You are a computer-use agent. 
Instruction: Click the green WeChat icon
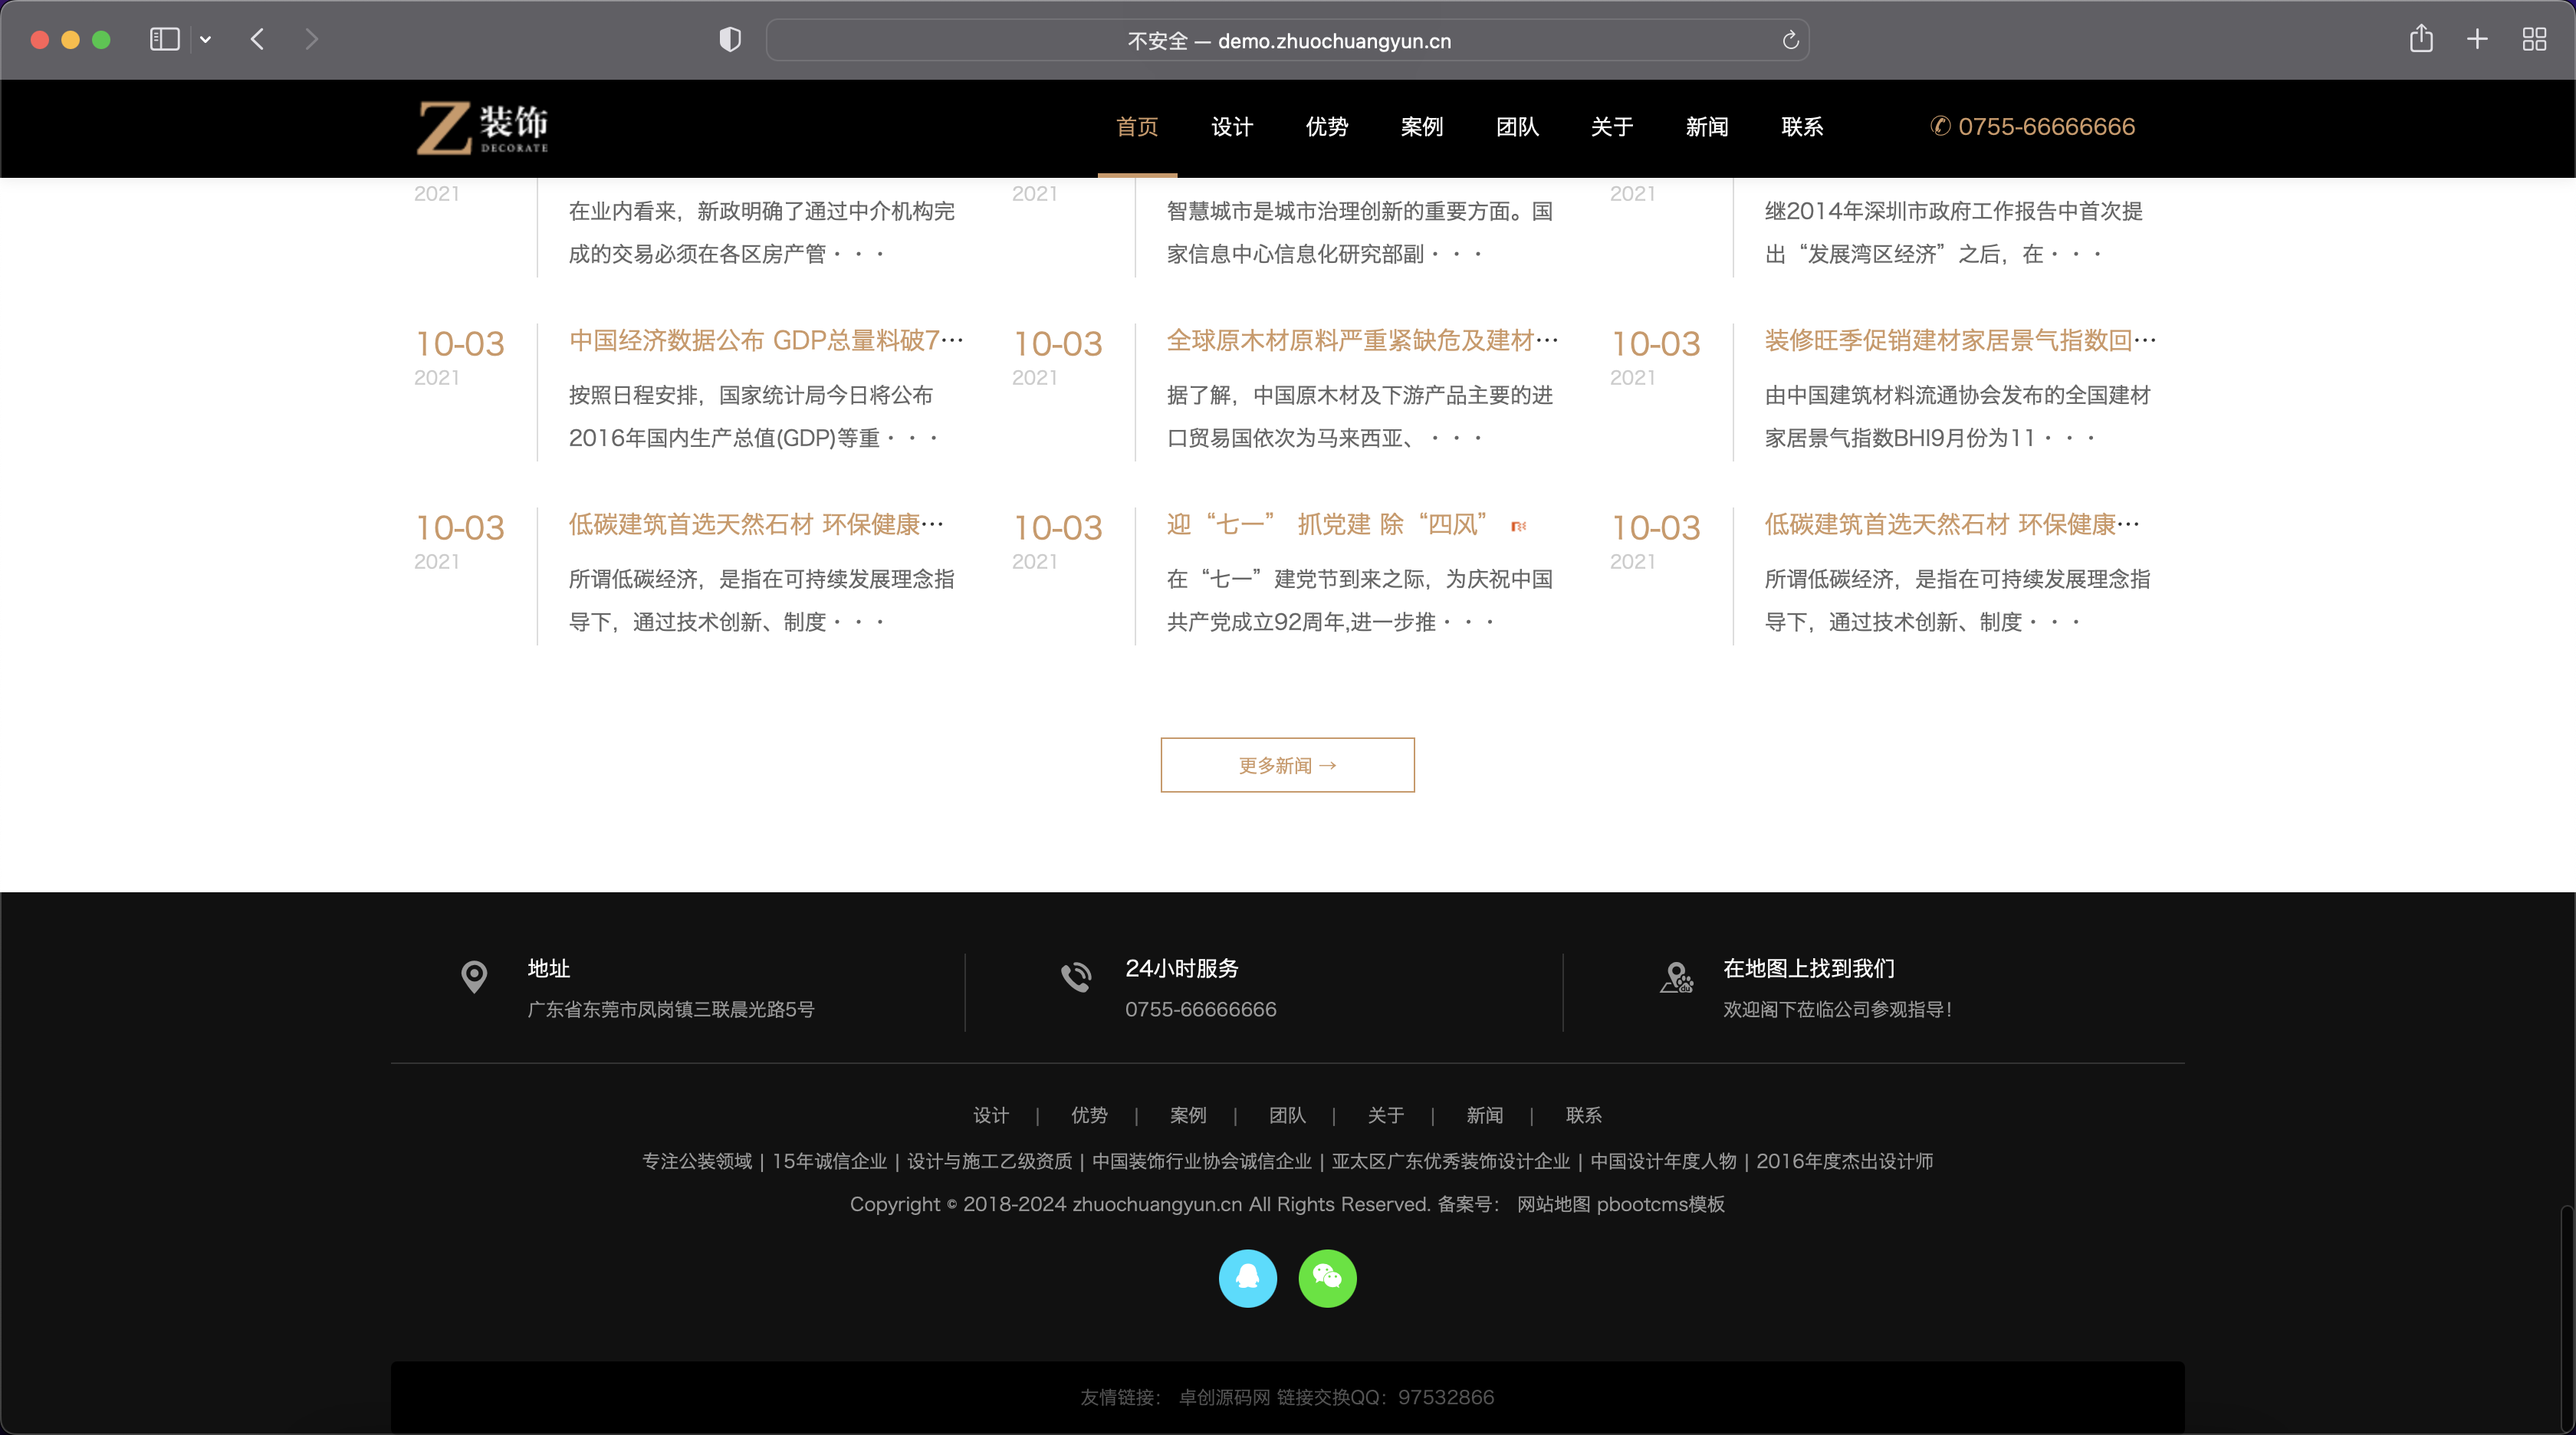pyautogui.click(x=1327, y=1278)
